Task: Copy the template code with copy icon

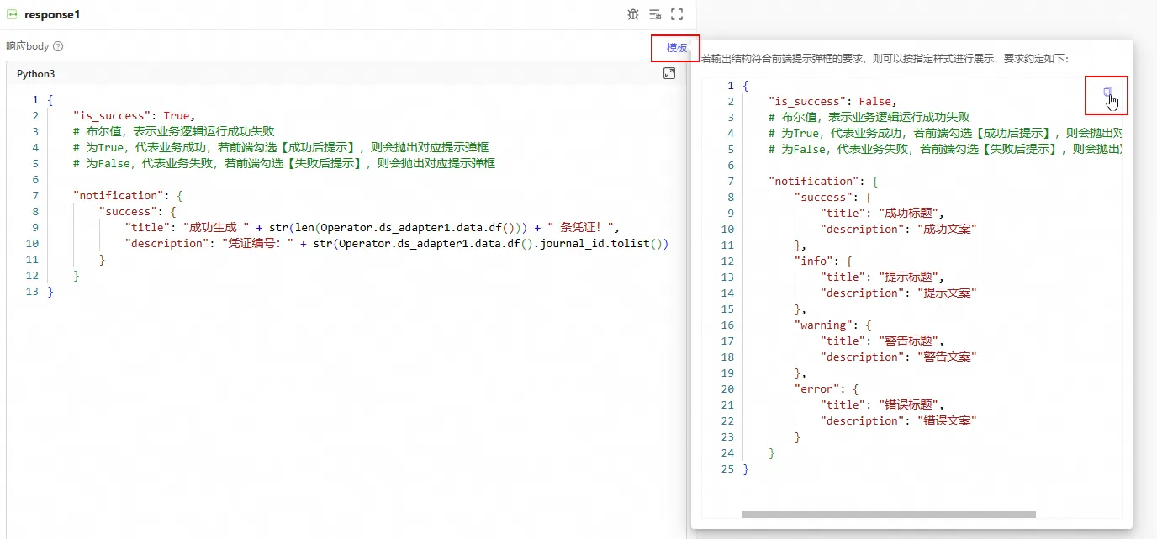Action: click(x=1107, y=92)
